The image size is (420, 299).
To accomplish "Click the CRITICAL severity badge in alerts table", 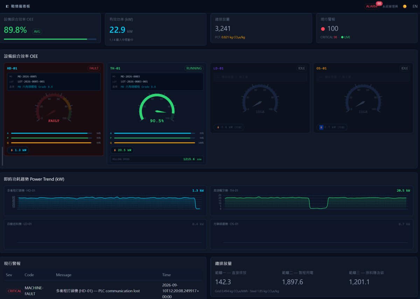I will point(14,291).
